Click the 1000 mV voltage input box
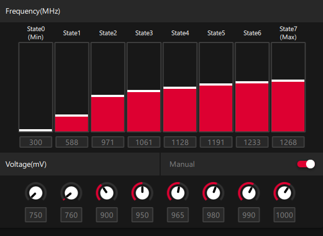This screenshot has width=323, height=236. click(x=284, y=215)
